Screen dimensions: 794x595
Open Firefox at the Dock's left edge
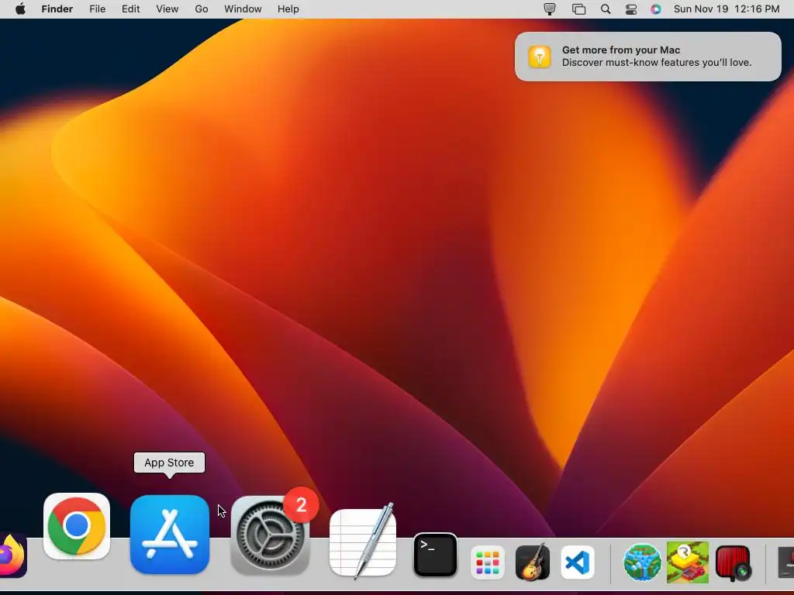12,555
